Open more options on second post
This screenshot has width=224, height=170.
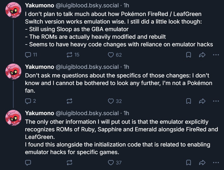pyautogui.click(x=216, y=101)
